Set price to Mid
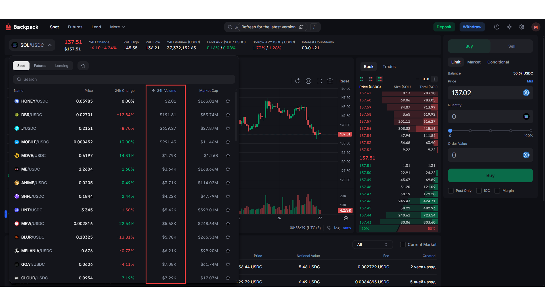 coord(530,81)
